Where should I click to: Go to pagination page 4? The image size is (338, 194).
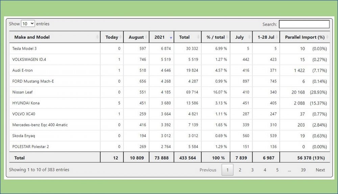point(265,170)
